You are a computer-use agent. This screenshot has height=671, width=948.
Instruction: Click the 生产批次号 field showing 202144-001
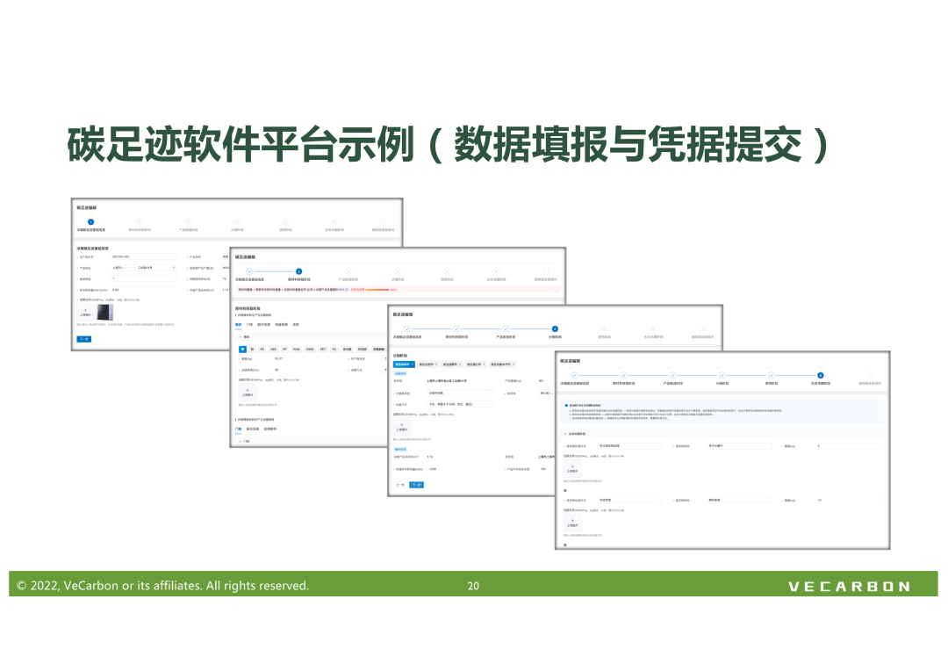pyautogui.click(x=144, y=256)
